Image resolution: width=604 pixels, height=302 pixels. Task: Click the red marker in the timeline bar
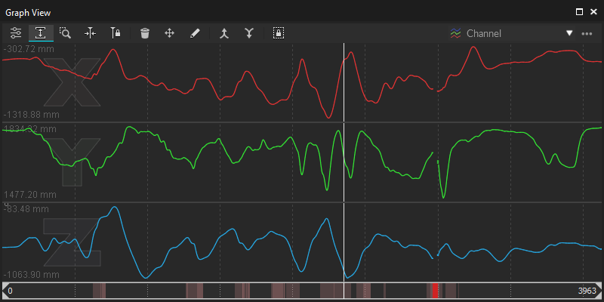point(435,291)
